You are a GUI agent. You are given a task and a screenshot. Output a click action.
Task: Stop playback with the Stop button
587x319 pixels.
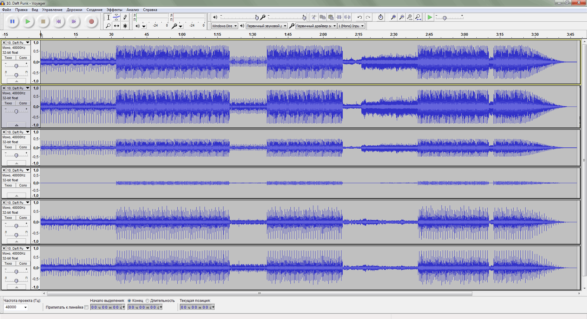pos(43,22)
